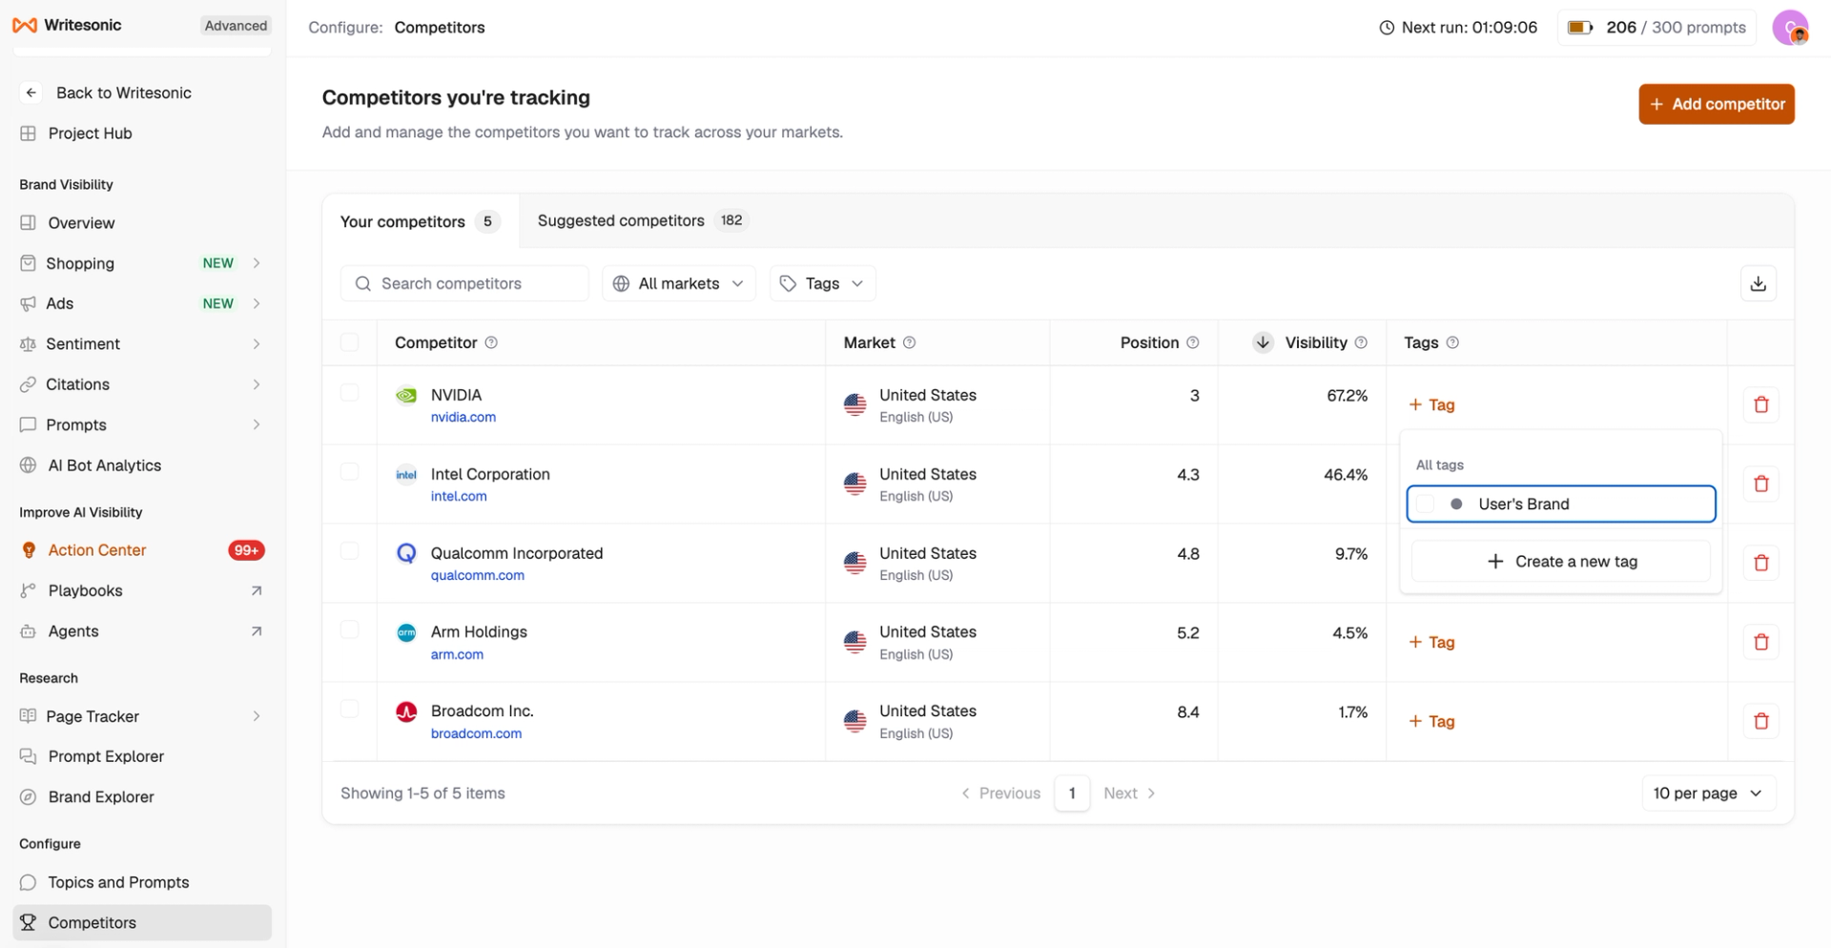
Task: Click the Add competitor button
Action: click(x=1717, y=104)
